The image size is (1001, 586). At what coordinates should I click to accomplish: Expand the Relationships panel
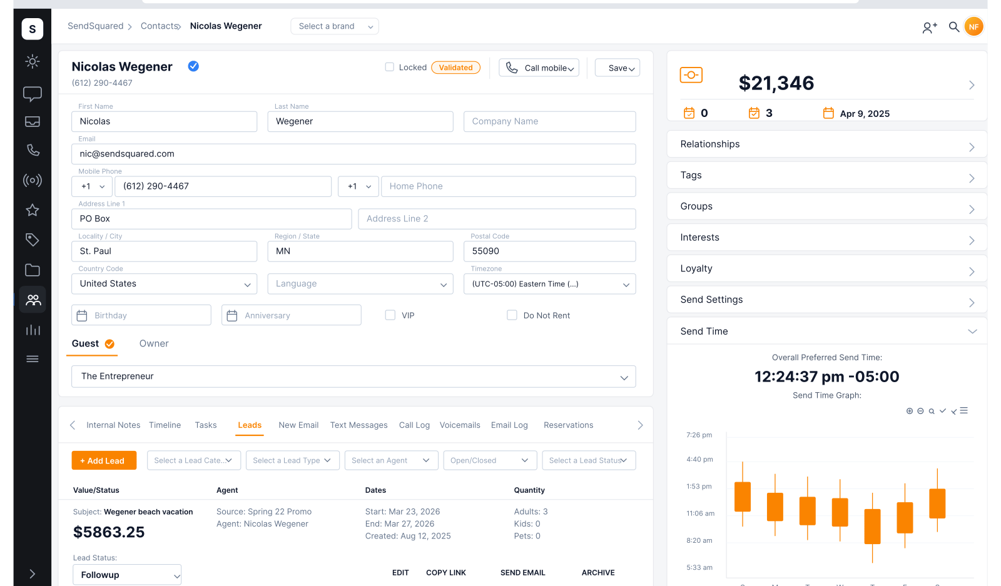coord(827,144)
